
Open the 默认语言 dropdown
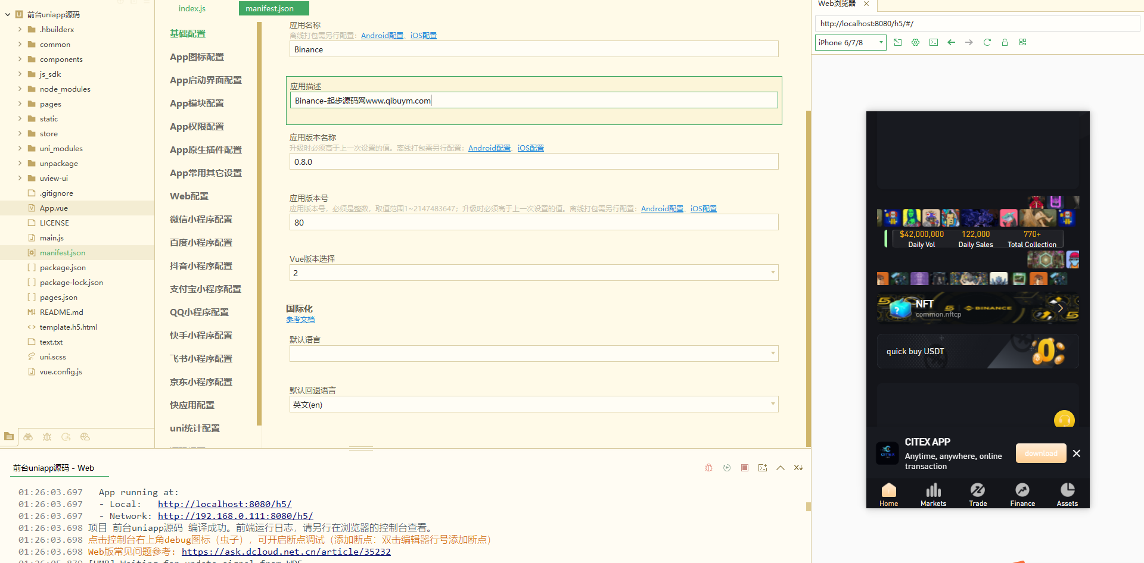pyautogui.click(x=534, y=354)
